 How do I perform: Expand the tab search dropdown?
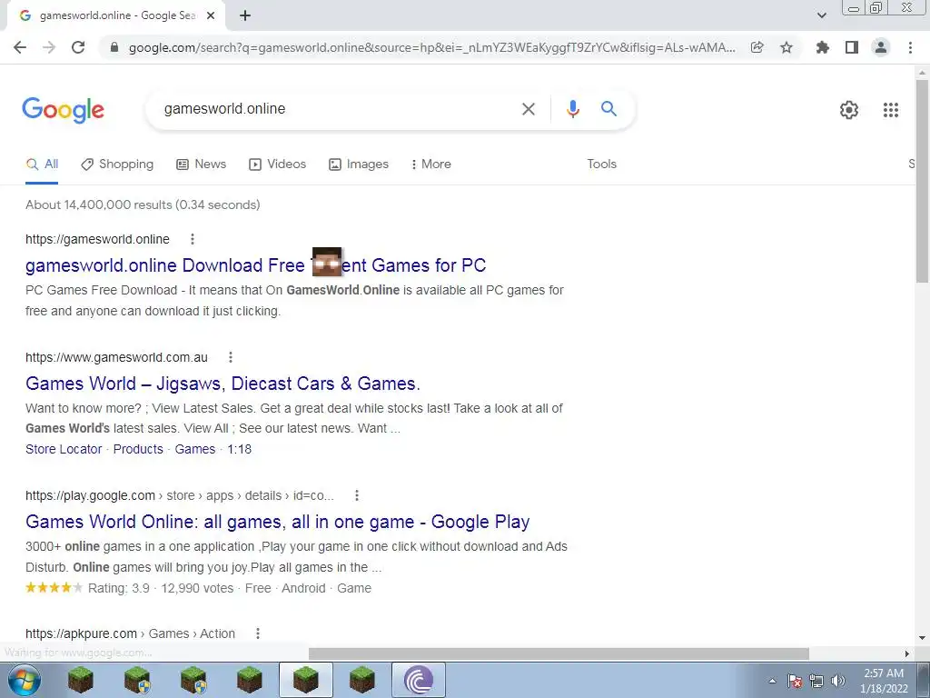click(821, 15)
